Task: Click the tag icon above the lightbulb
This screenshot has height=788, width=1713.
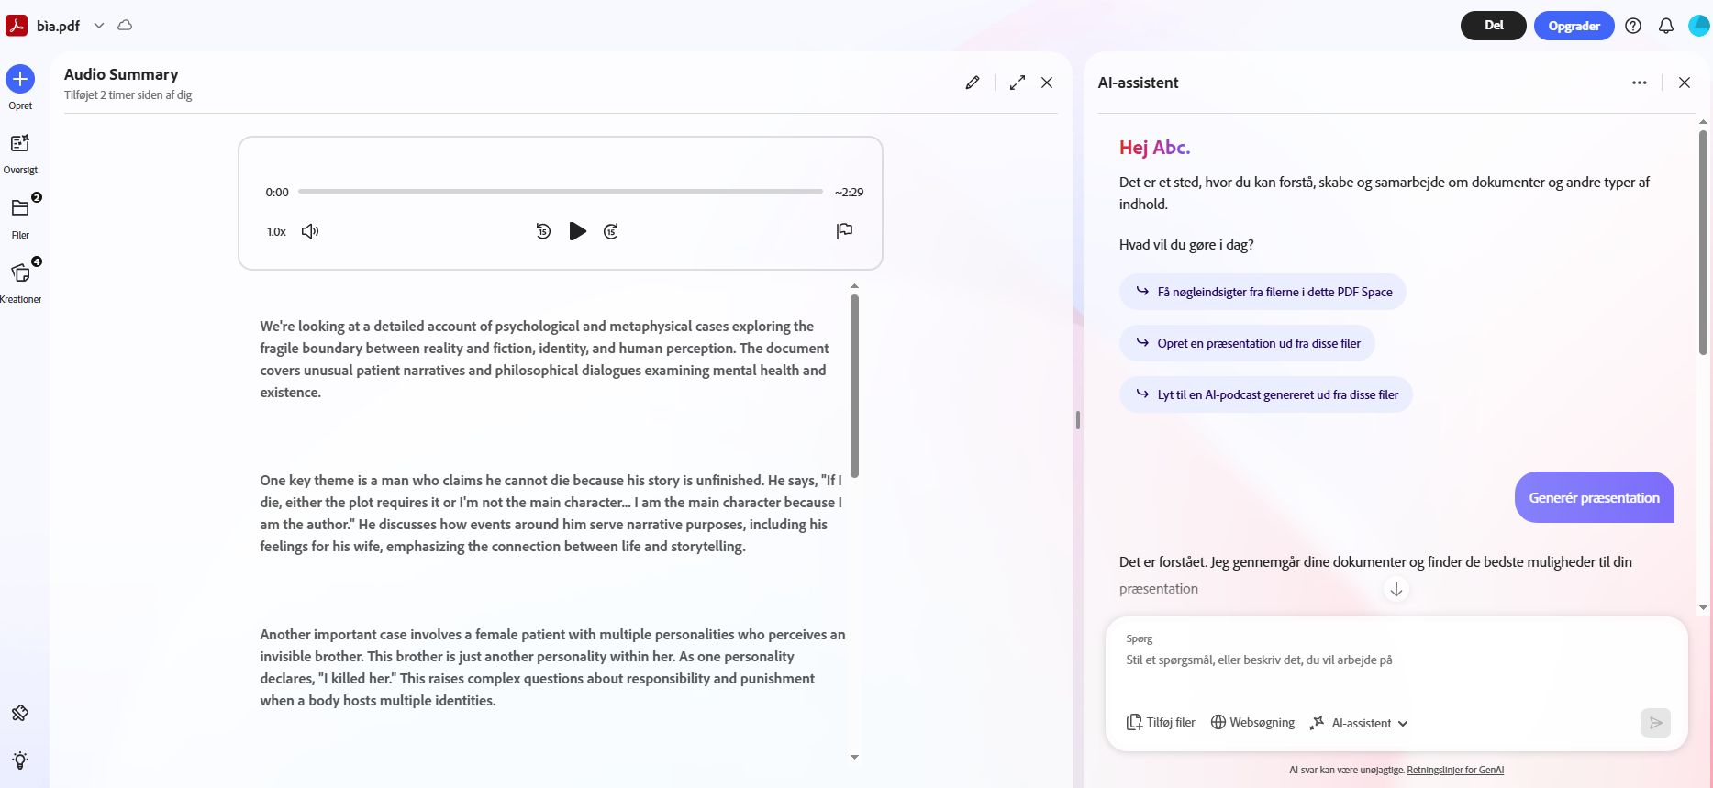Action: tap(20, 713)
